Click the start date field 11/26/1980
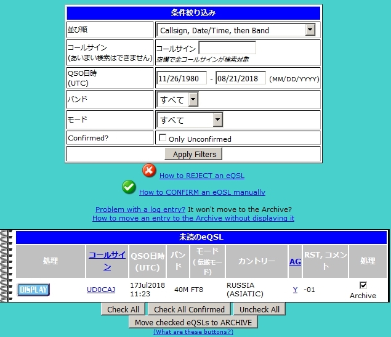This screenshot has height=337, width=391. (181, 78)
